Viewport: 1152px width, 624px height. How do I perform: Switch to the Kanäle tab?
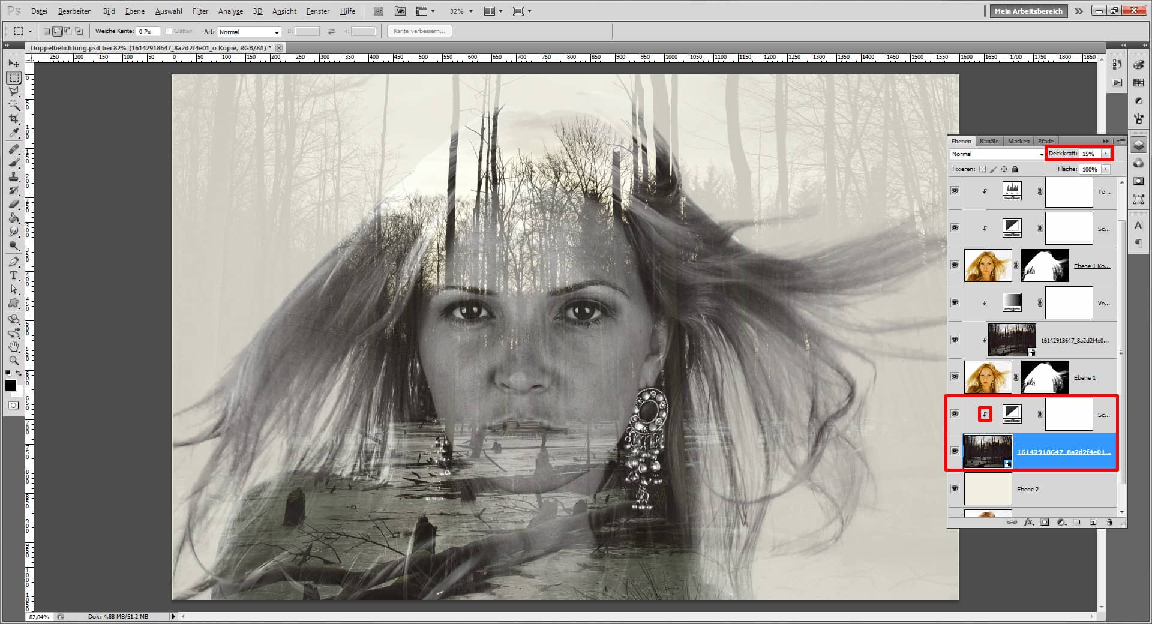[x=989, y=141]
